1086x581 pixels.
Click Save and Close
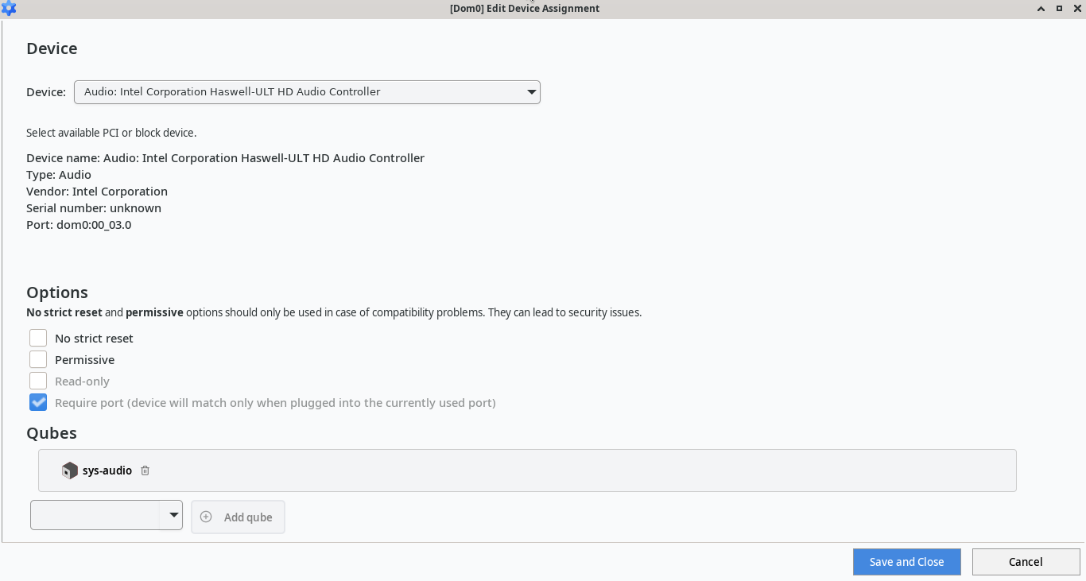coord(906,561)
